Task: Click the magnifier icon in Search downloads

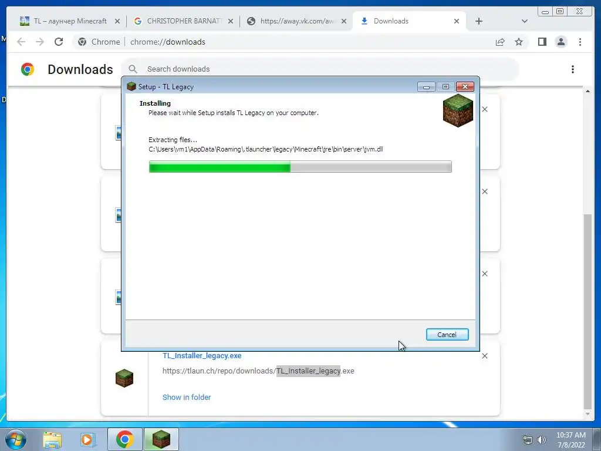Action: 133,69
